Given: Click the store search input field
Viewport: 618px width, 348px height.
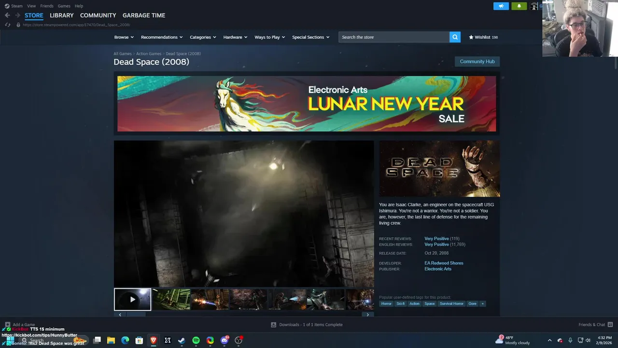Looking at the screenshot, I should coord(394,37).
